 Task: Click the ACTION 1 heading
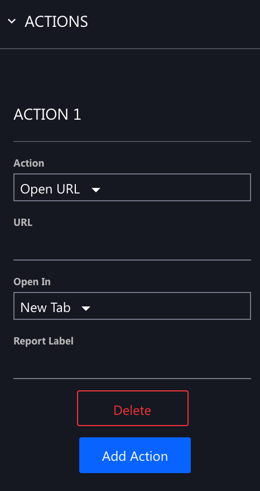47,114
